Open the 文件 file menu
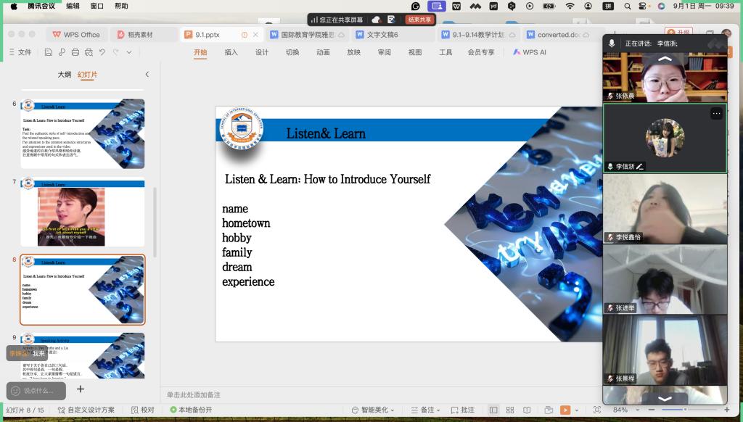743x422 pixels. pos(20,52)
